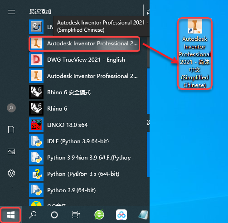Open Task View on the taskbar
Image resolution: width=228 pixels, height=223 pixels.
click(76, 215)
